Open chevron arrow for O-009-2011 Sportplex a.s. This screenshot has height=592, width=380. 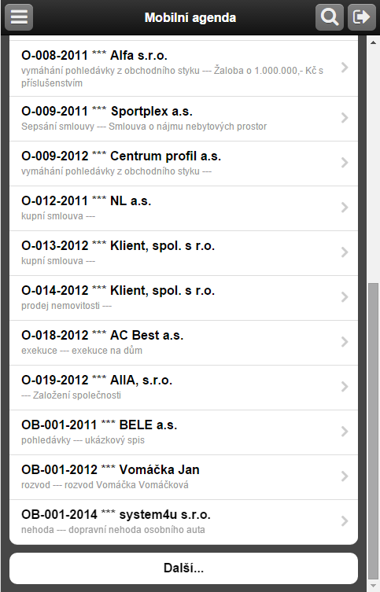(x=345, y=118)
